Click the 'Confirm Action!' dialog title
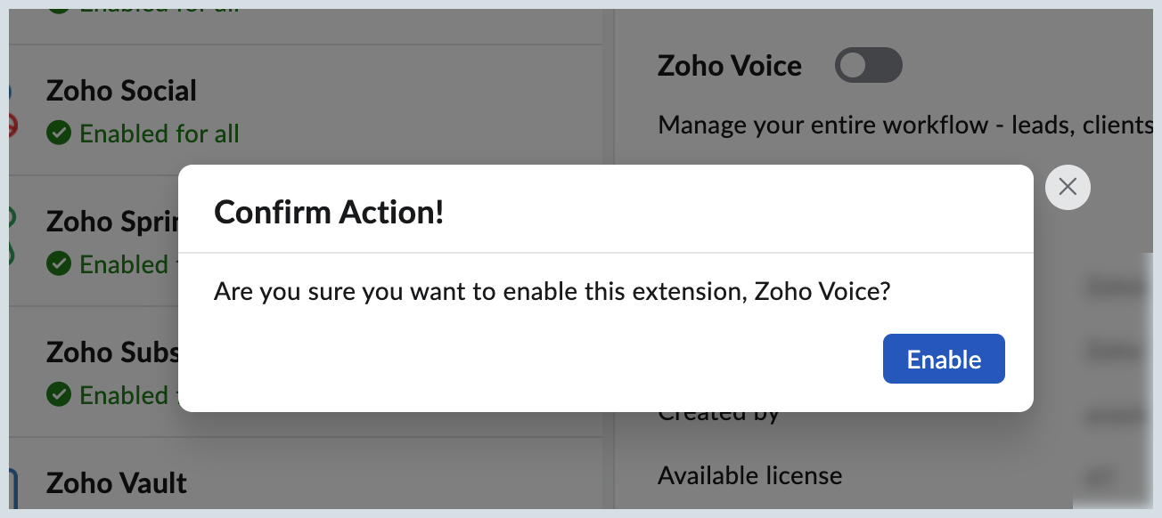This screenshot has height=518, width=1162. point(329,212)
